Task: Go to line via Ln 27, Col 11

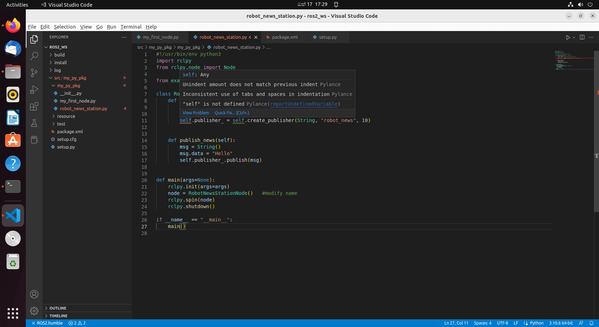Action: pyautogui.click(x=456, y=323)
